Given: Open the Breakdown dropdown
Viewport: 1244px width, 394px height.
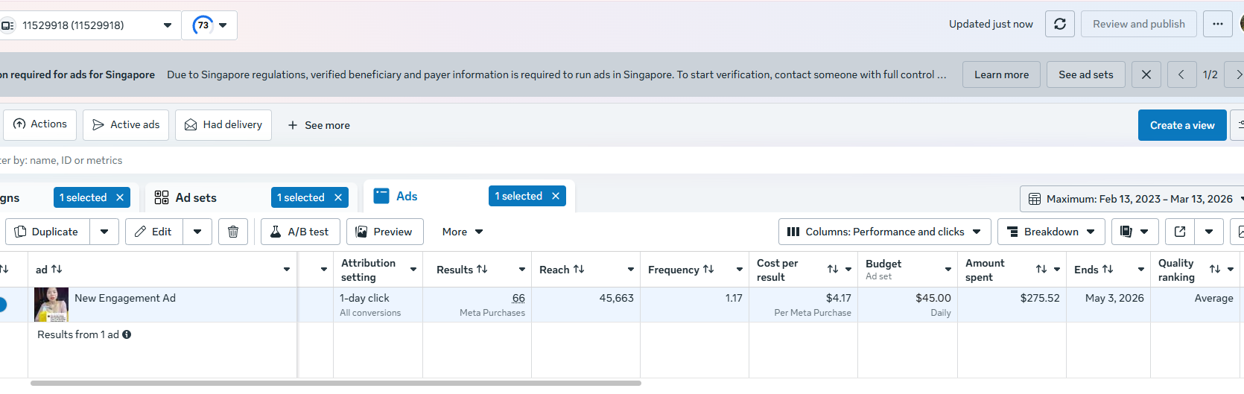Looking at the screenshot, I should click(1051, 232).
